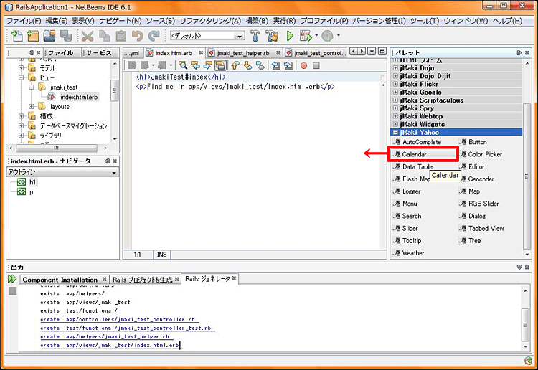
Task: Click the Stop Macro Recording square icon
Action: point(316,65)
